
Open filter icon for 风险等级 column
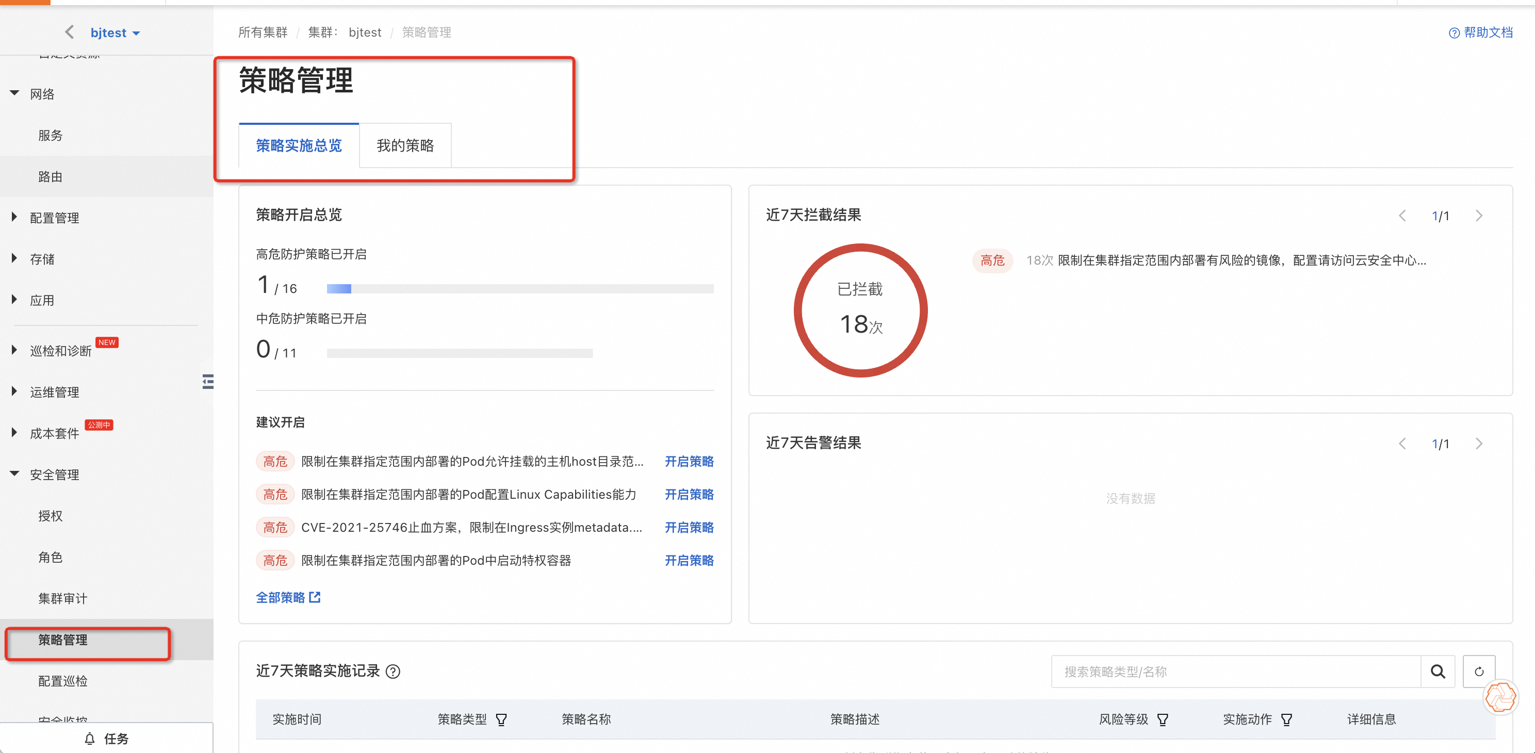(1163, 719)
